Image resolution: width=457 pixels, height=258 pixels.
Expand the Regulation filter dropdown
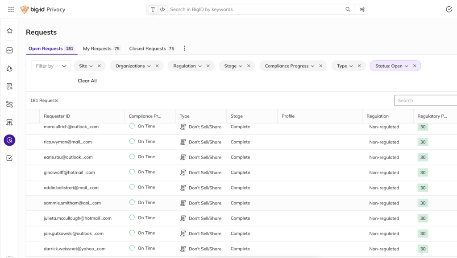tap(187, 66)
